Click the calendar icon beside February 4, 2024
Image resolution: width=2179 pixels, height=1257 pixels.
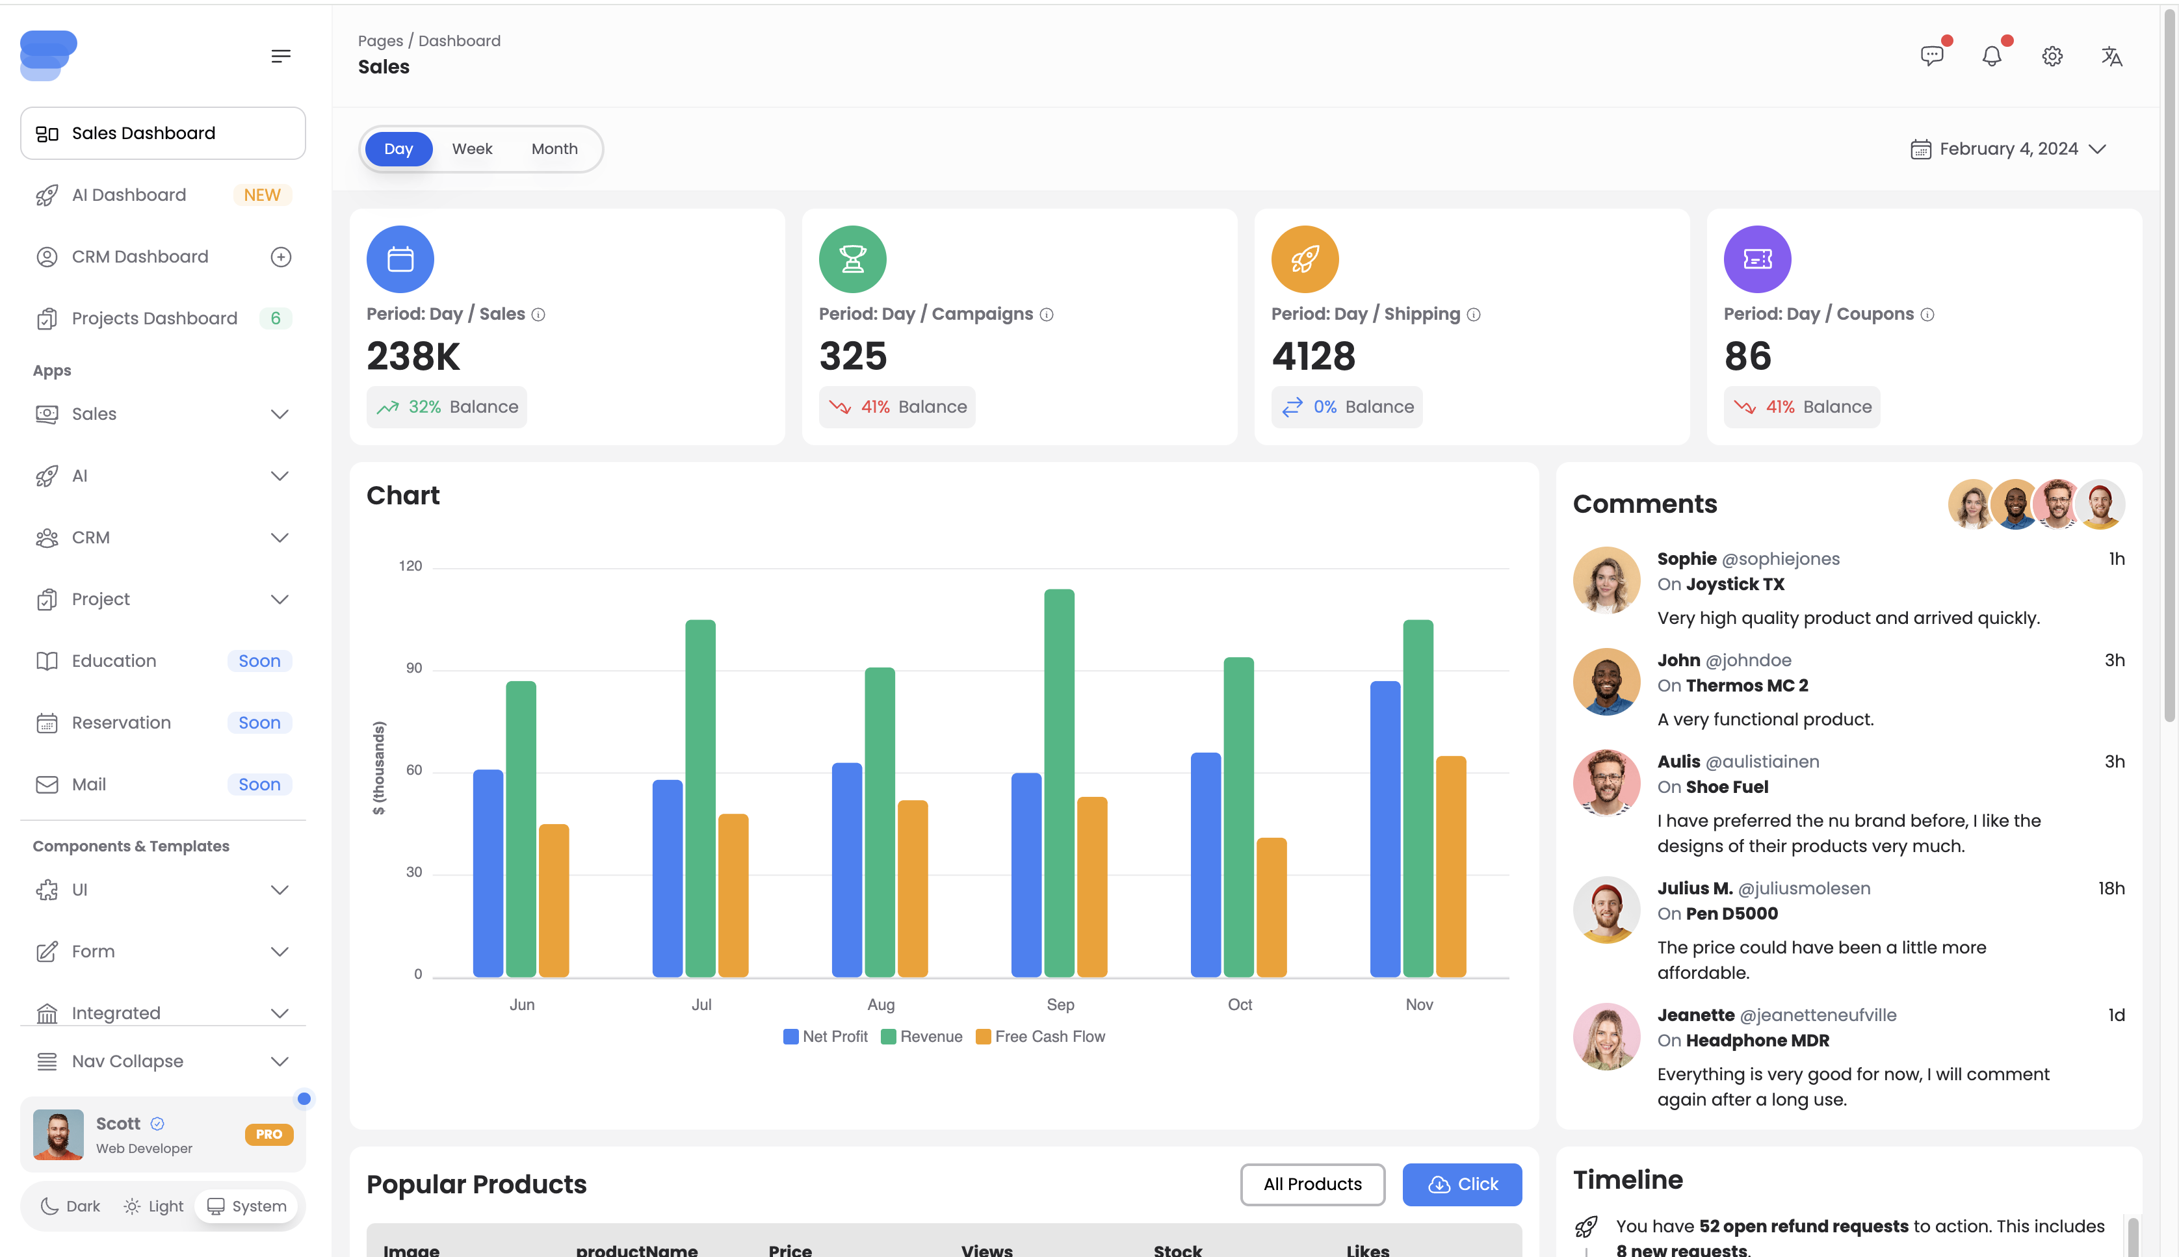click(x=1920, y=149)
